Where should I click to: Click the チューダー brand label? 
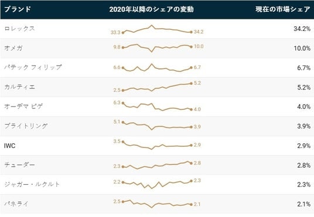tap(20, 165)
